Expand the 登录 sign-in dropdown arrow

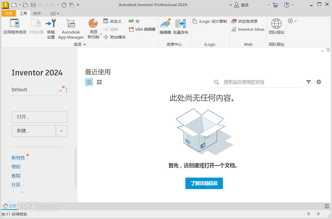(269, 5)
